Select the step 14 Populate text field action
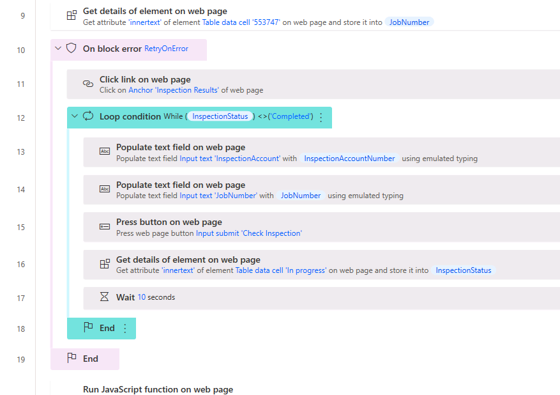 319,190
